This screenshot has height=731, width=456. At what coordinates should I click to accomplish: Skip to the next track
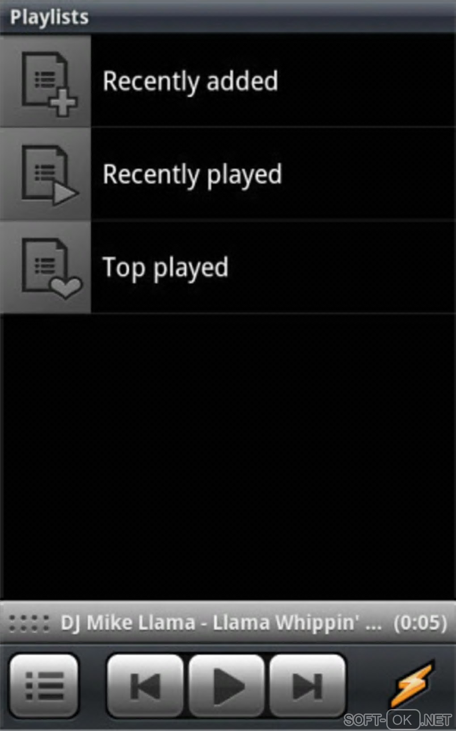point(308,685)
